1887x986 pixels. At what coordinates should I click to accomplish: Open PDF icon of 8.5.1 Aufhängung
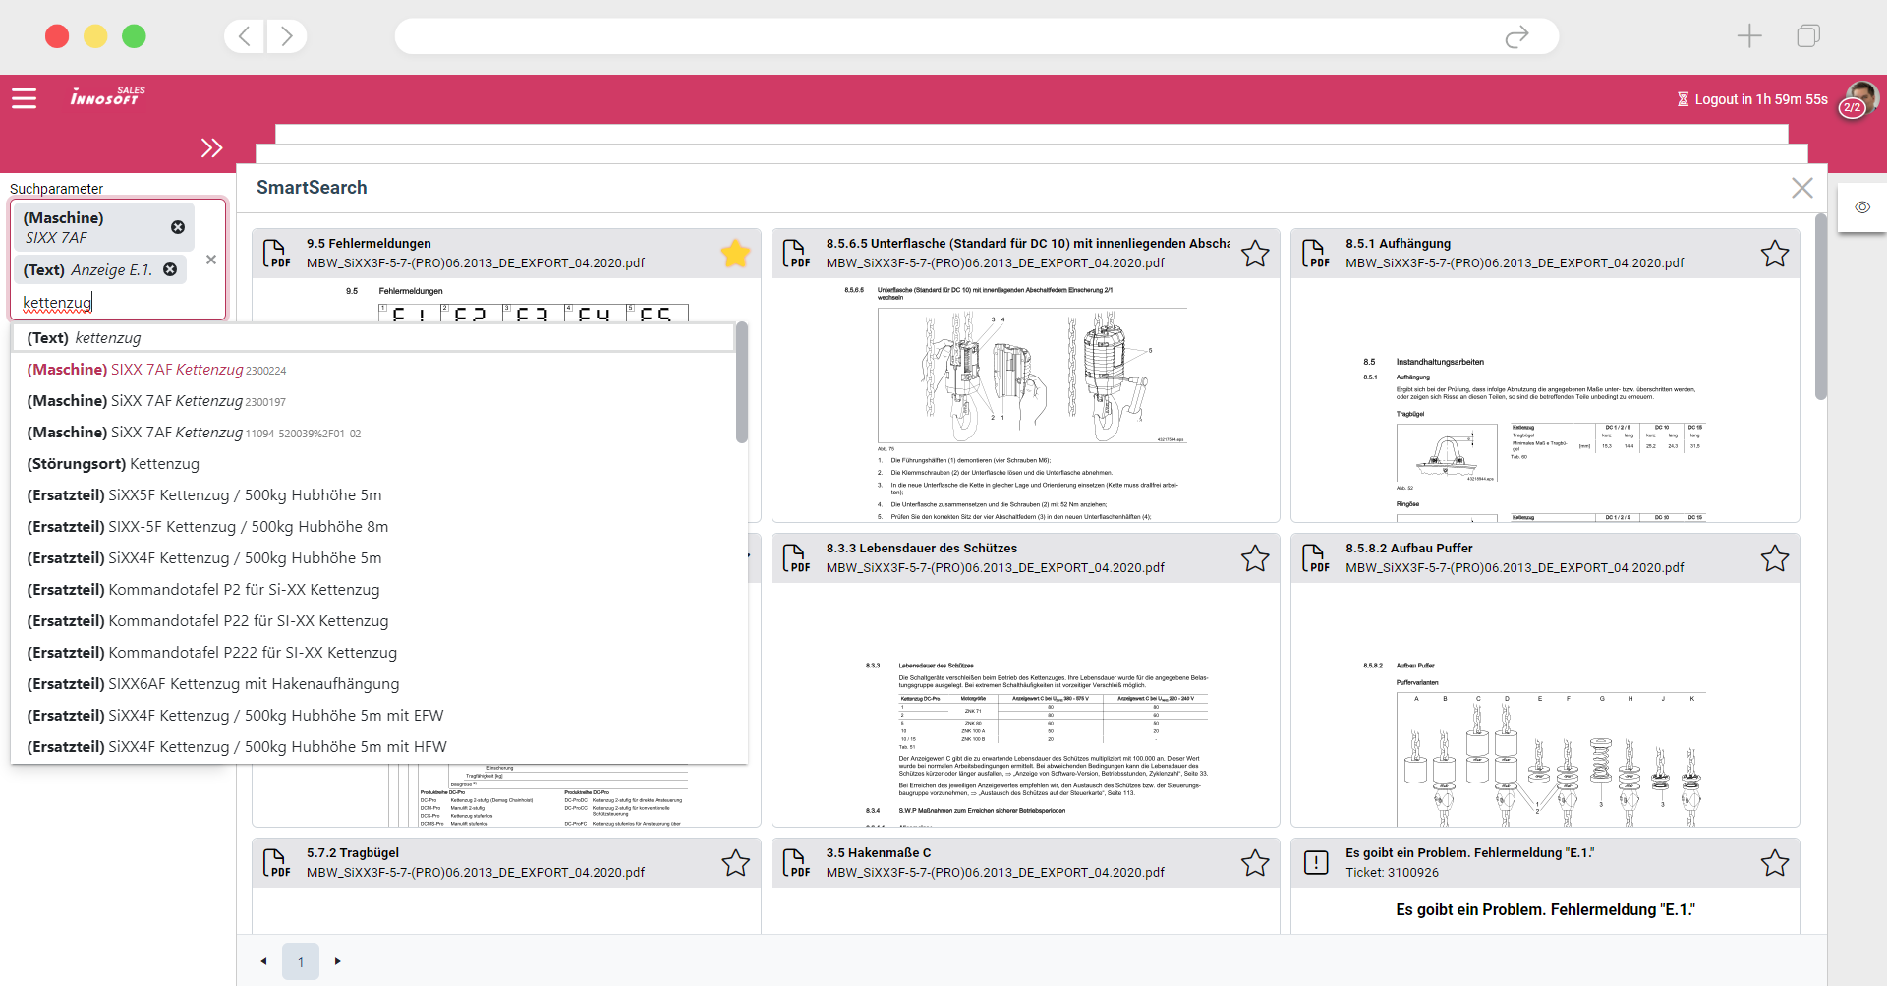(x=1316, y=254)
